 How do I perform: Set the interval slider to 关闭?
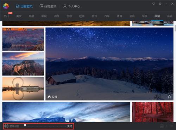tap(70, 126)
